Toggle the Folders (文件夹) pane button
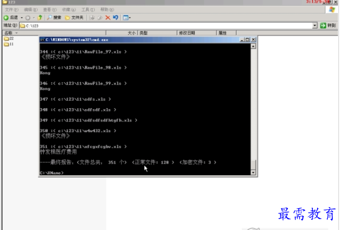Image resolution: width=340 pixels, height=230 pixels. (74, 17)
